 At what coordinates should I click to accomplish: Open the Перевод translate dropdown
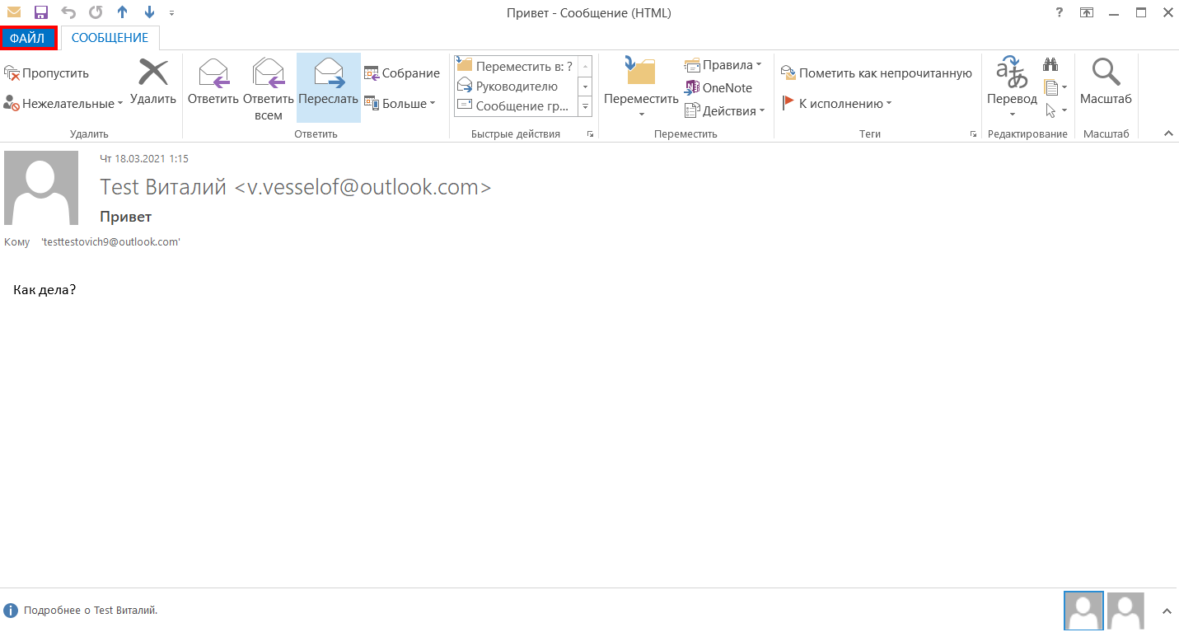point(1012,87)
